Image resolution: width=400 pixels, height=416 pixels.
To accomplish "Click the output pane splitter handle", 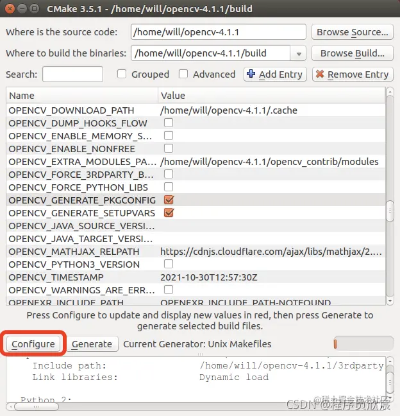I will [x=200, y=354].
